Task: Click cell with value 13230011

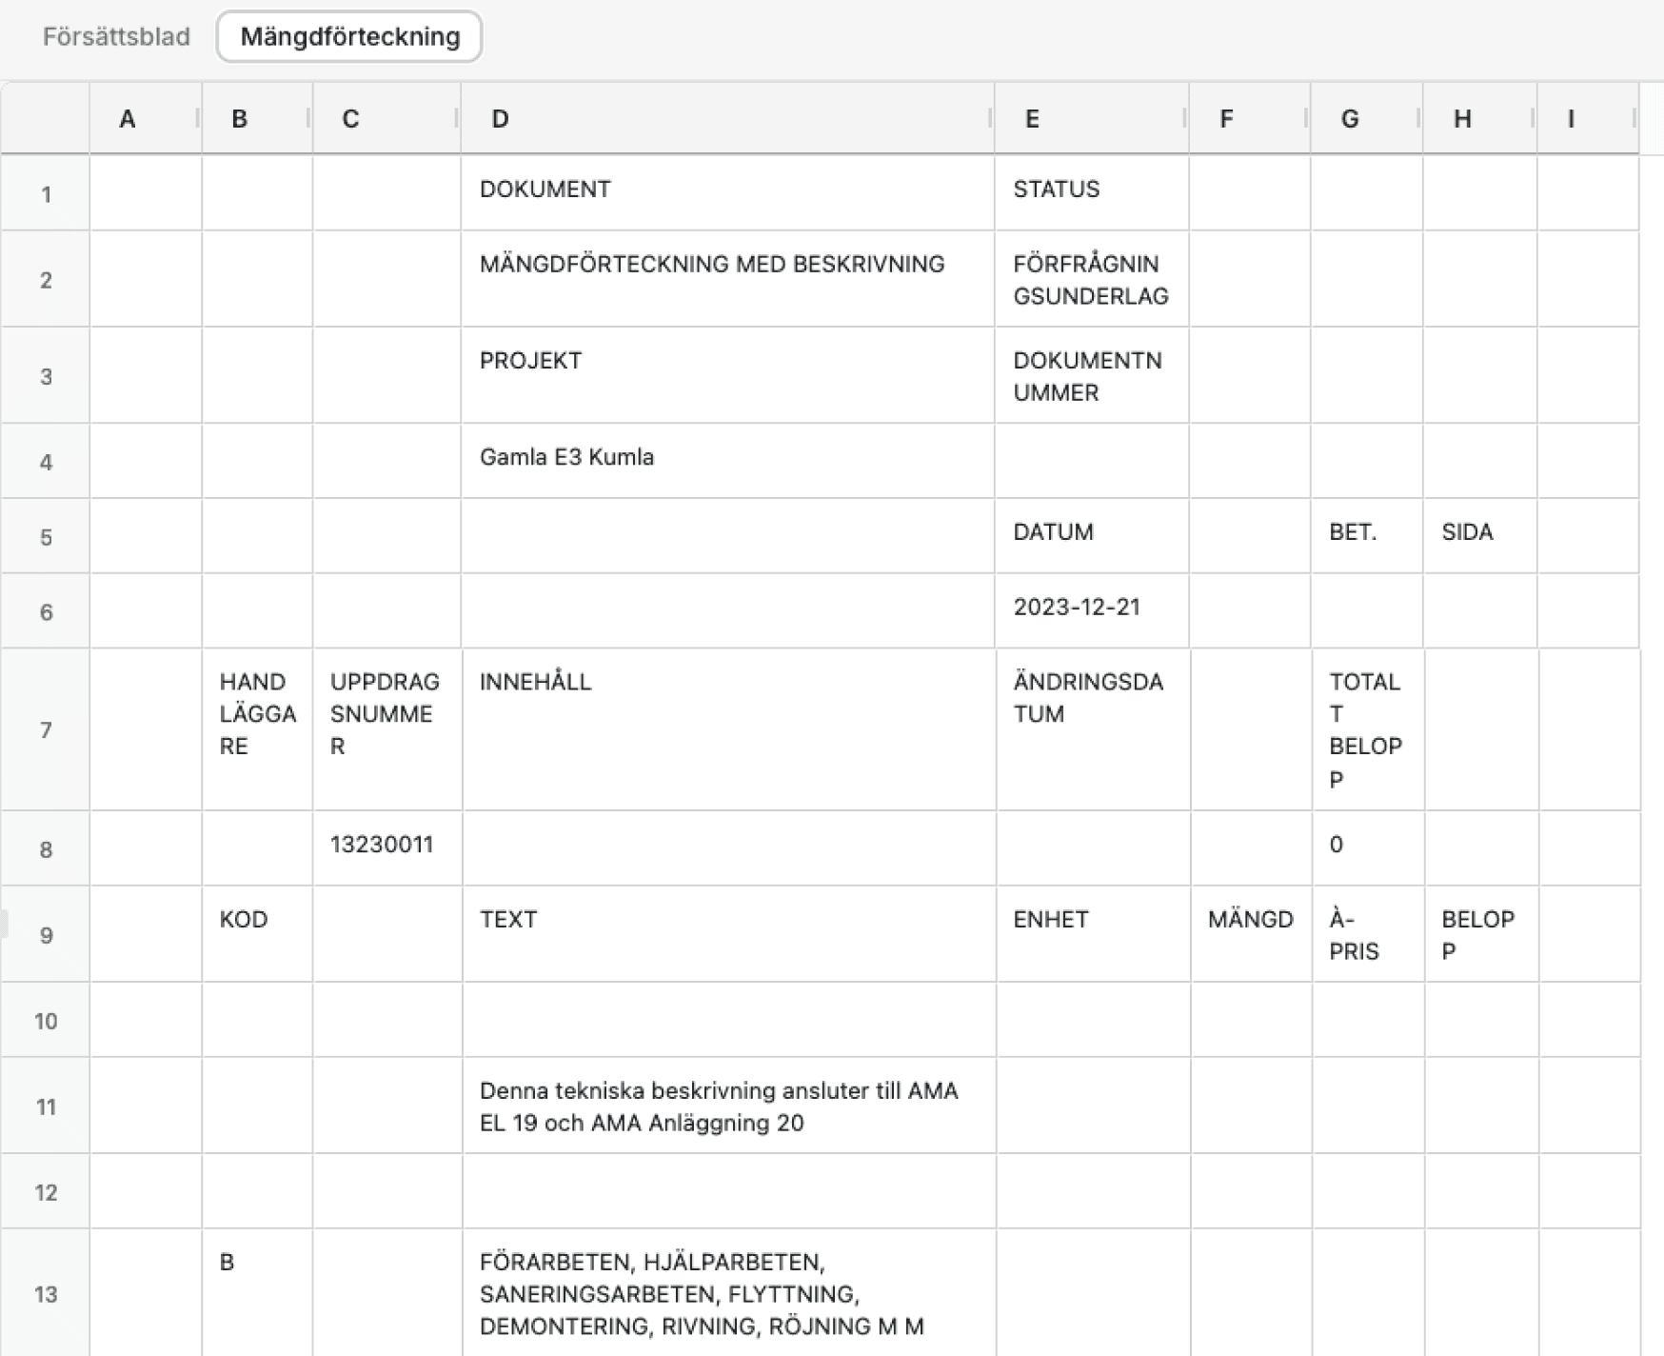Action: point(387,848)
